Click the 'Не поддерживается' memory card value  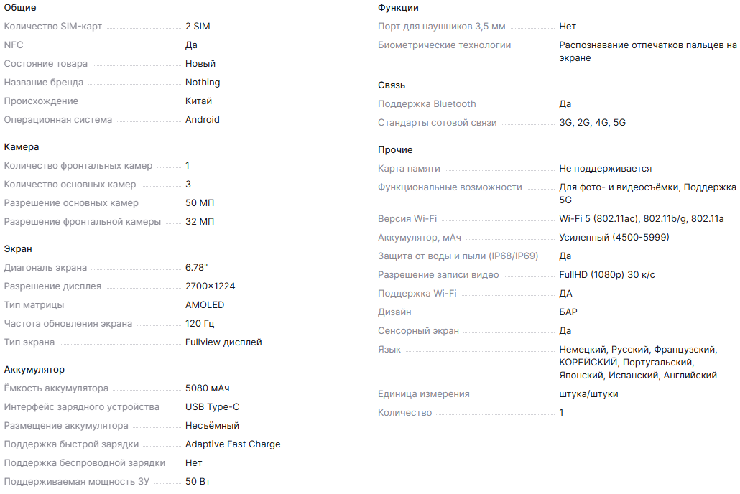click(x=606, y=169)
